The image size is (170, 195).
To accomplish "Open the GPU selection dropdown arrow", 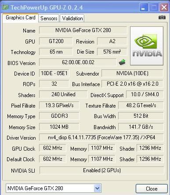I will click(97, 188).
